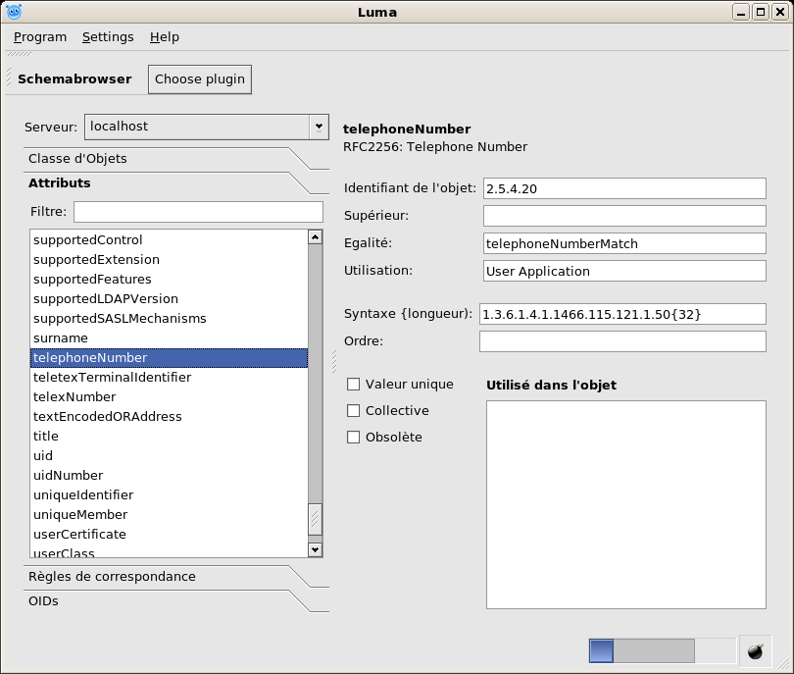Click the bomb icon in the status bar

tap(755, 651)
